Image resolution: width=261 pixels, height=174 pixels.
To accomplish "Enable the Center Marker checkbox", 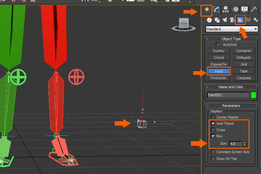I will pos(213,117).
